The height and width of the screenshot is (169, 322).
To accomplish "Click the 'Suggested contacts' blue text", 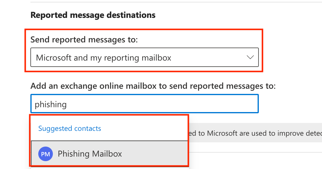I will point(70,128).
